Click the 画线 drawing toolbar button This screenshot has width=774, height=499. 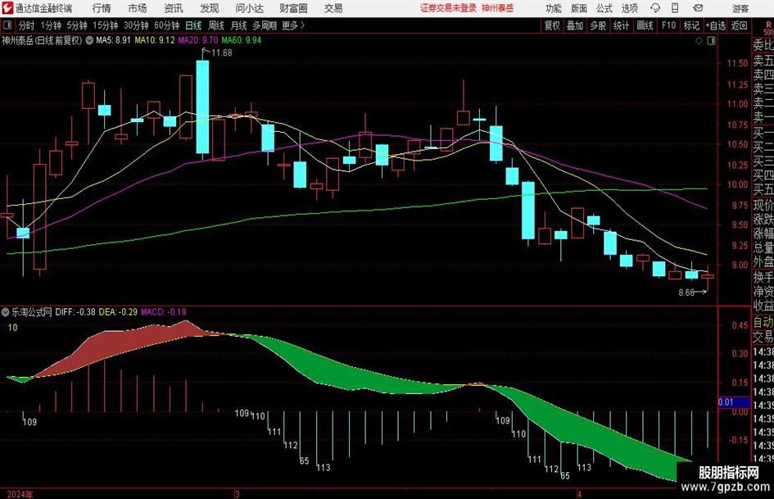645,25
